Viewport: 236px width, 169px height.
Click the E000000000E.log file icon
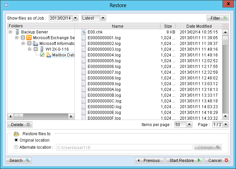tap(84, 112)
